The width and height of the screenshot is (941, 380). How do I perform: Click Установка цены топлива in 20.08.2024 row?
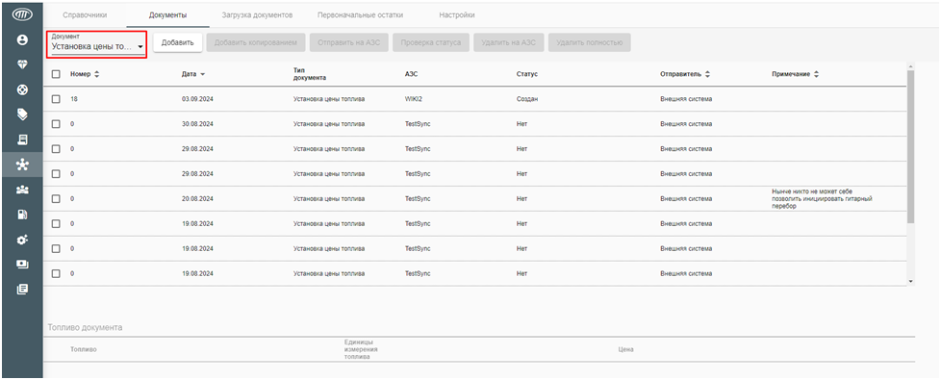coord(329,199)
